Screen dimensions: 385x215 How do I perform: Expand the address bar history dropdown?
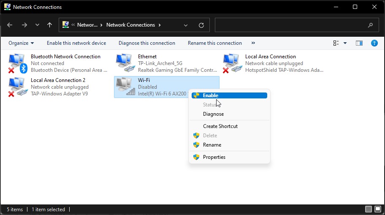[186, 25]
